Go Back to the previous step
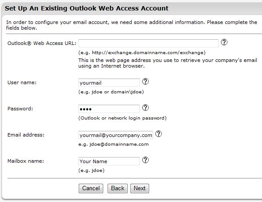This screenshot has height=202, width=262. tap(118, 188)
